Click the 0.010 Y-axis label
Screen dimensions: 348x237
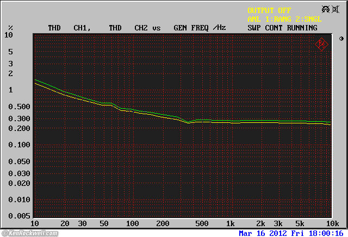click(19, 199)
